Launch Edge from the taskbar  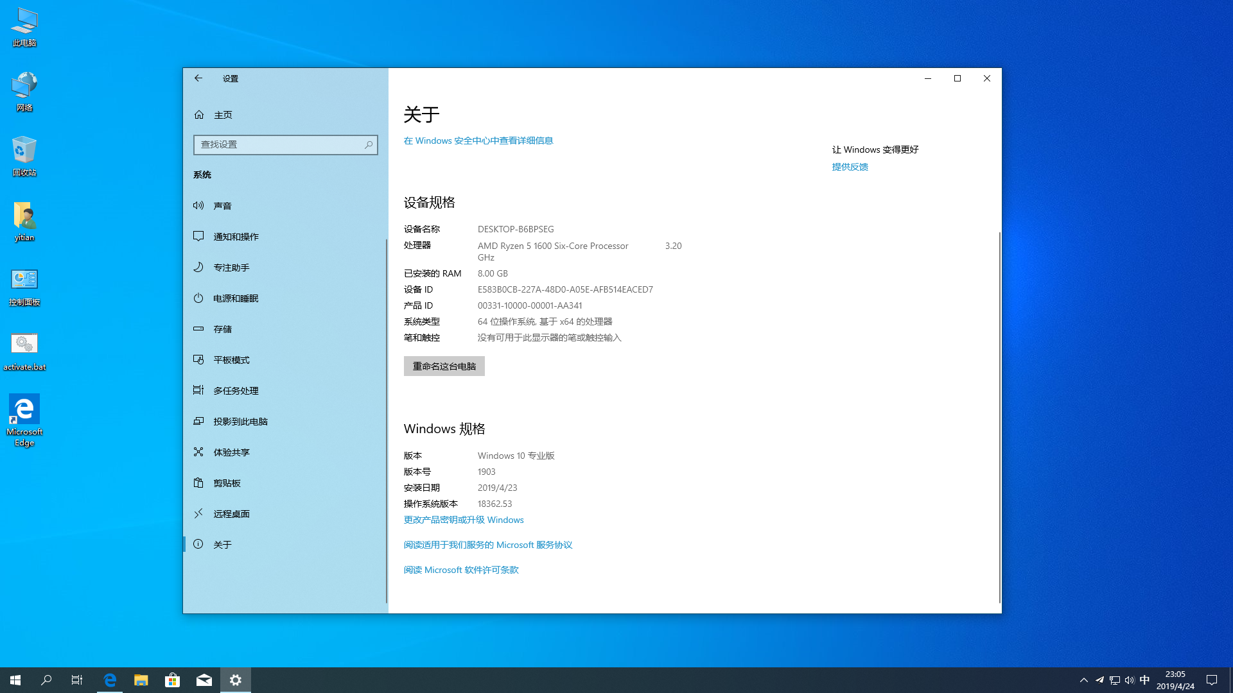110,680
